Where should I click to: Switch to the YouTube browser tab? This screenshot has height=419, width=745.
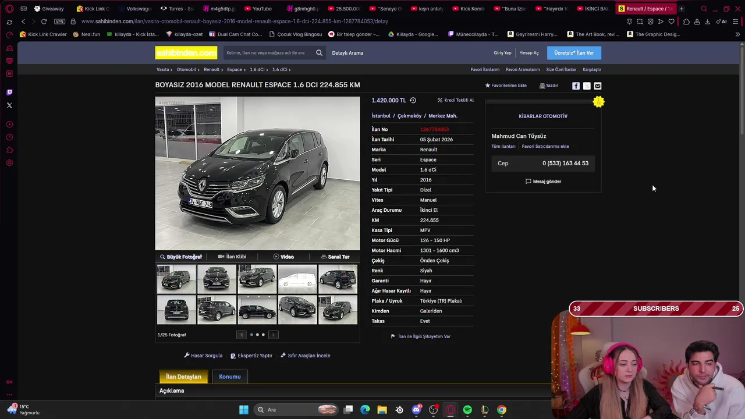[x=258, y=9]
